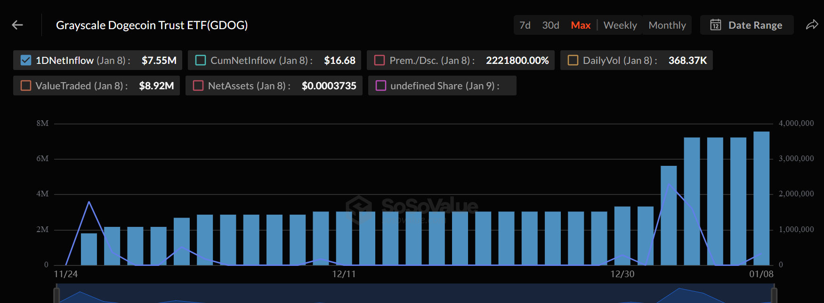Click the right handle of range slider
The width and height of the screenshot is (824, 303).
coord(774,296)
